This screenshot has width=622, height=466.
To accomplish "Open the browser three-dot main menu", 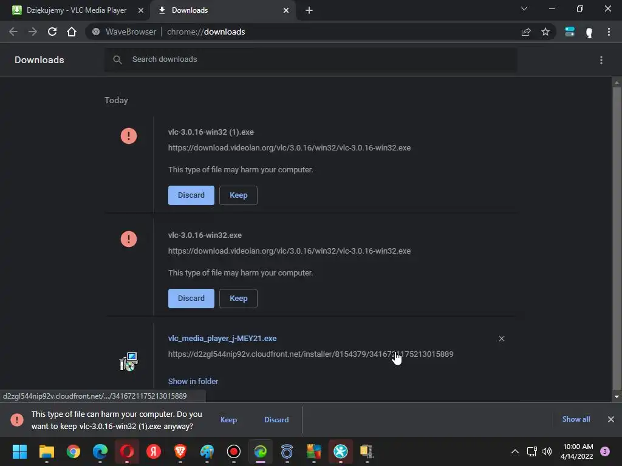I will 609,32.
